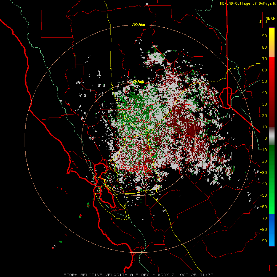
Task: Click the 10 value on velocity scale
Action: [264, 127]
